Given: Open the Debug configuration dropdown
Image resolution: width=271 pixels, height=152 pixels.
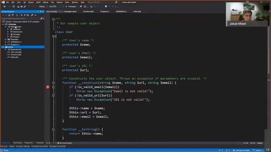Looking at the screenshot, I should pyautogui.click(x=43, y=7).
